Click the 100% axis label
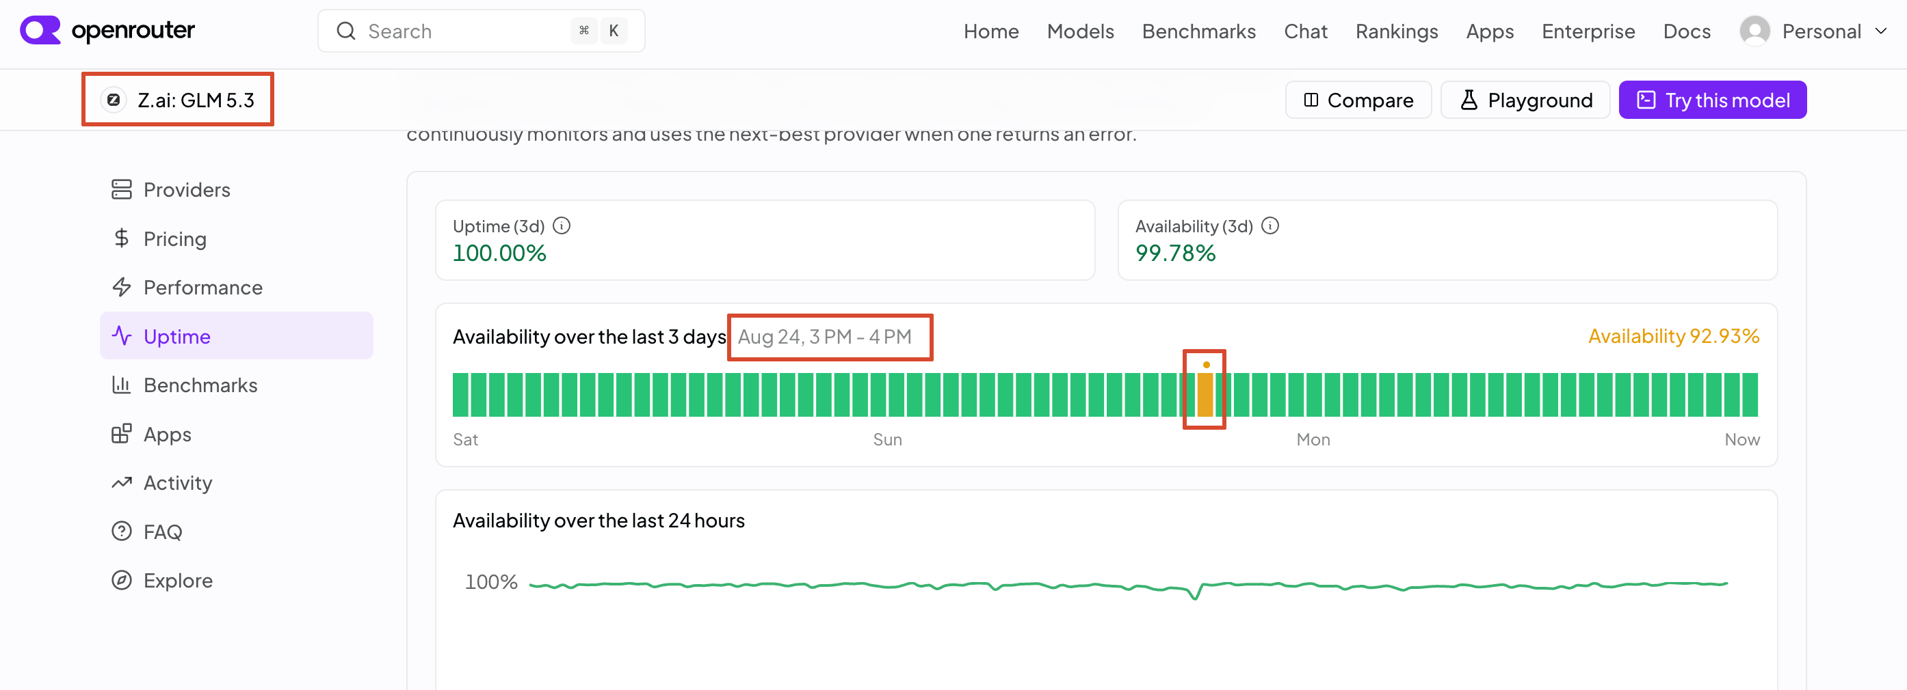 pyautogui.click(x=491, y=583)
